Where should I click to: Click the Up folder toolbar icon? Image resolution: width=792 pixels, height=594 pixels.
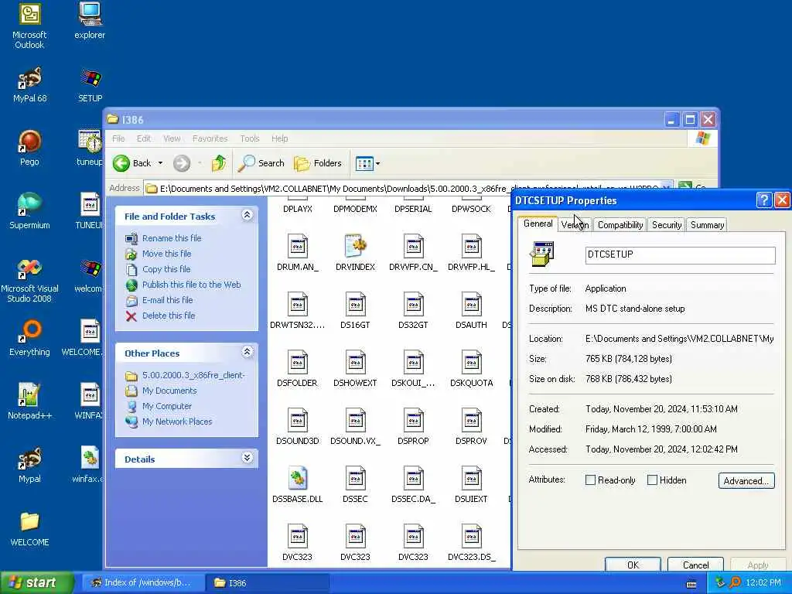click(x=219, y=163)
